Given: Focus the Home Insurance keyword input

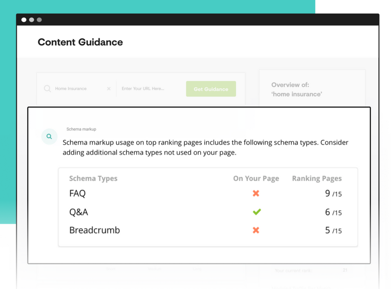Looking at the screenshot, I should pos(71,88).
